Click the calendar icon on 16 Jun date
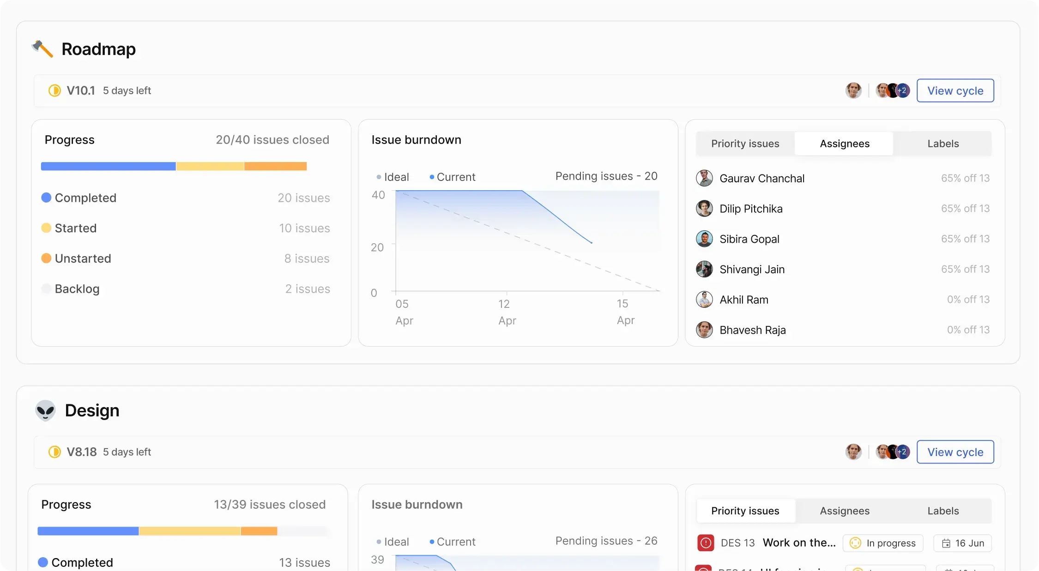This screenshot has height=571, width=1039. [x=946, y=543]
